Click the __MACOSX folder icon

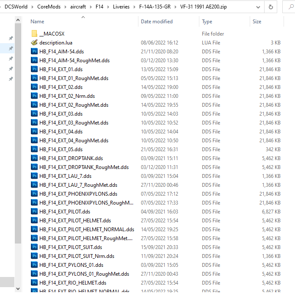[x=34, y=34]
